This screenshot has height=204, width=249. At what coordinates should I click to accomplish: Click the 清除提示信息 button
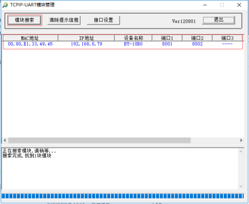point(64,20)
